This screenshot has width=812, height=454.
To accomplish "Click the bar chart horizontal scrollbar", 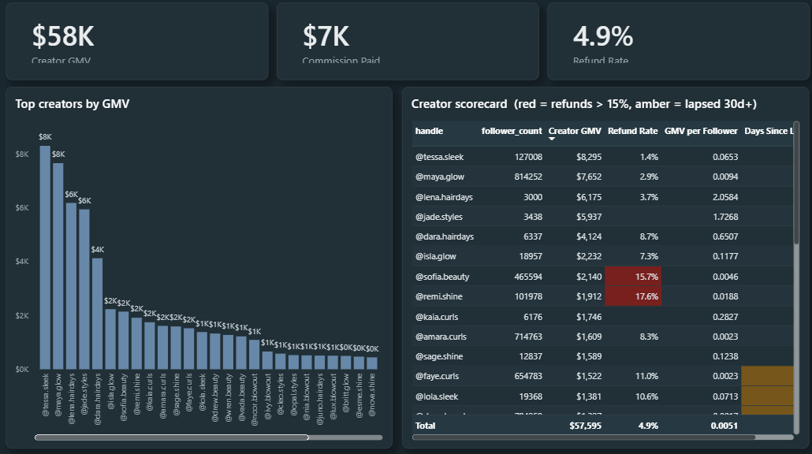I will (171, 437).
